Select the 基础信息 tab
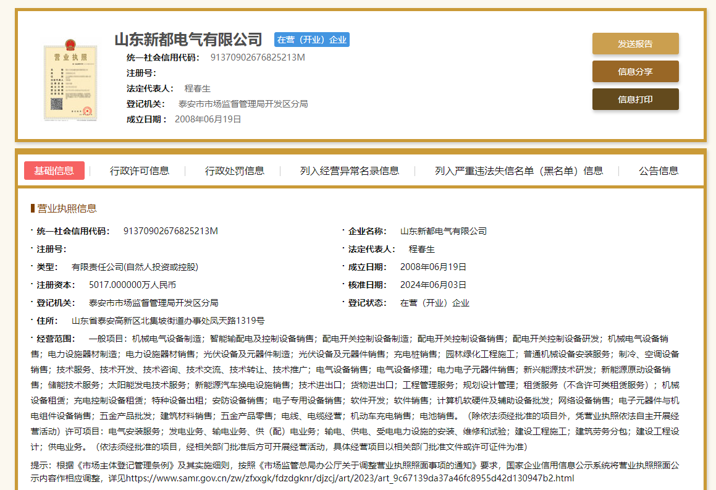This screenshot has height=490, width=716. tap(54, 171)
